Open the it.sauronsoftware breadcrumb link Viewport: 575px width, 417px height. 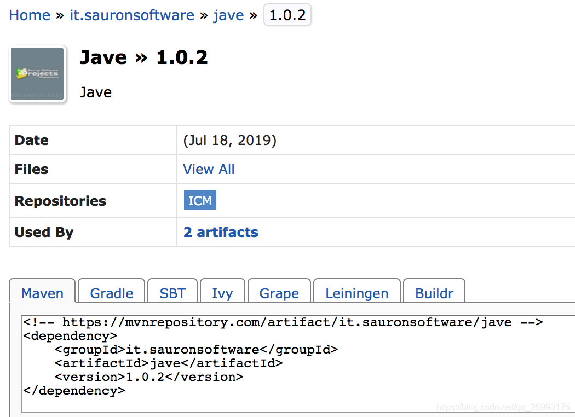(x=132, y=15)
